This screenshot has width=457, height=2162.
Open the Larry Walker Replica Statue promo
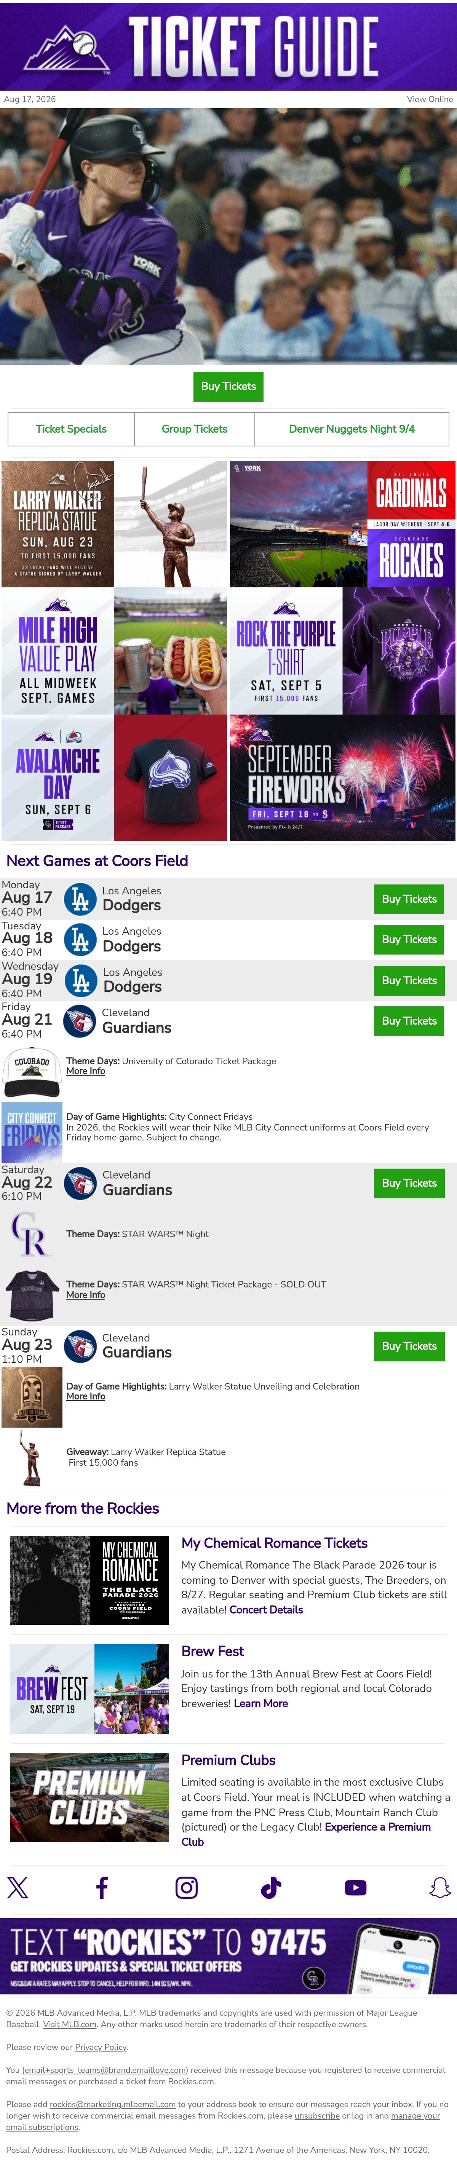click(114, 524)
